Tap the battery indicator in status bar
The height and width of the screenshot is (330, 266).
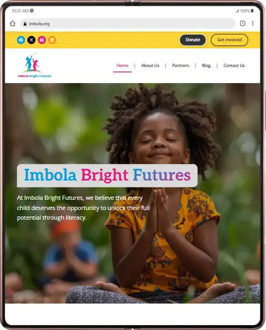pos(252,11)
